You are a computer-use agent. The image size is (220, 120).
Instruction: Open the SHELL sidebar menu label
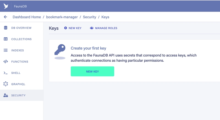(x=16, y=73)
